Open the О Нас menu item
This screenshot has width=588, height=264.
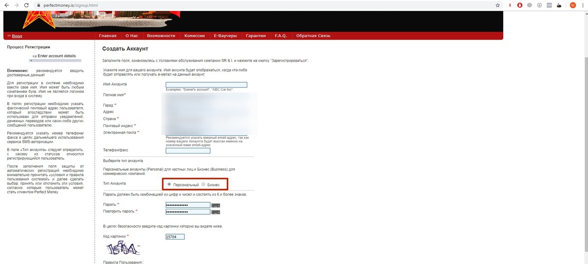point(132,36)
